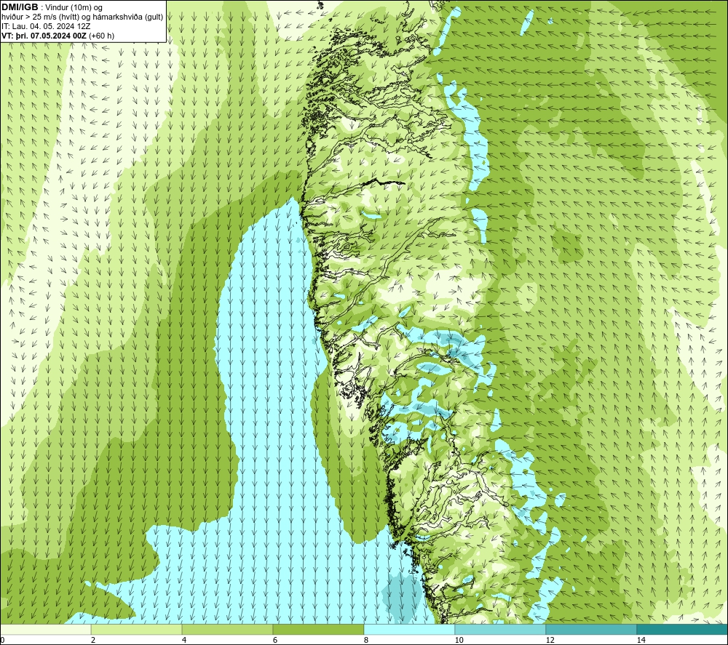Click the scale label '14'
Image resolution: width=728 pixels, height=645 pixels.
[641, 640]
